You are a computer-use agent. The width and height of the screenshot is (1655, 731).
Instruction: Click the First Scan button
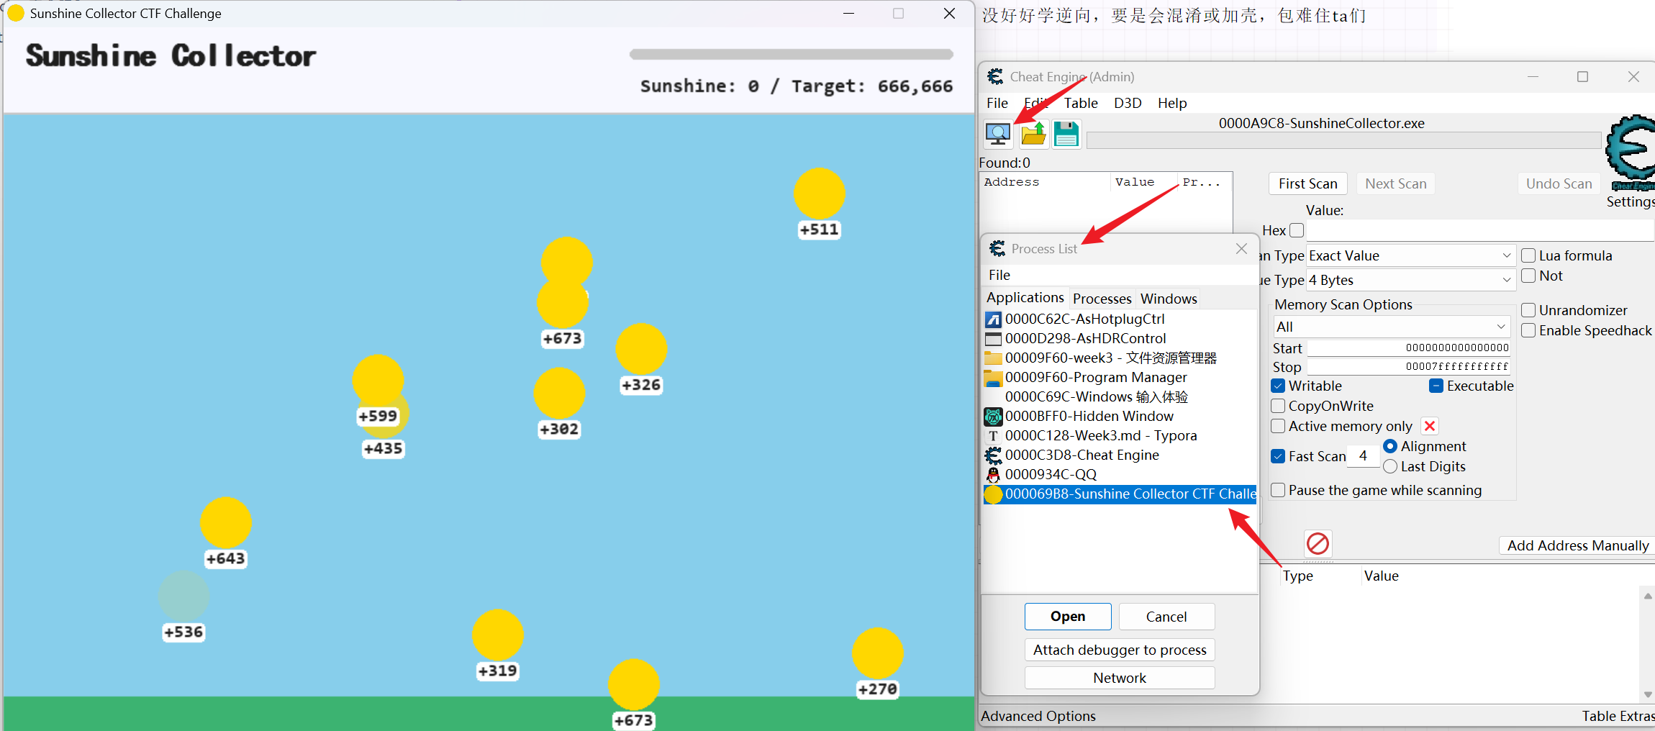point(1307,183)
